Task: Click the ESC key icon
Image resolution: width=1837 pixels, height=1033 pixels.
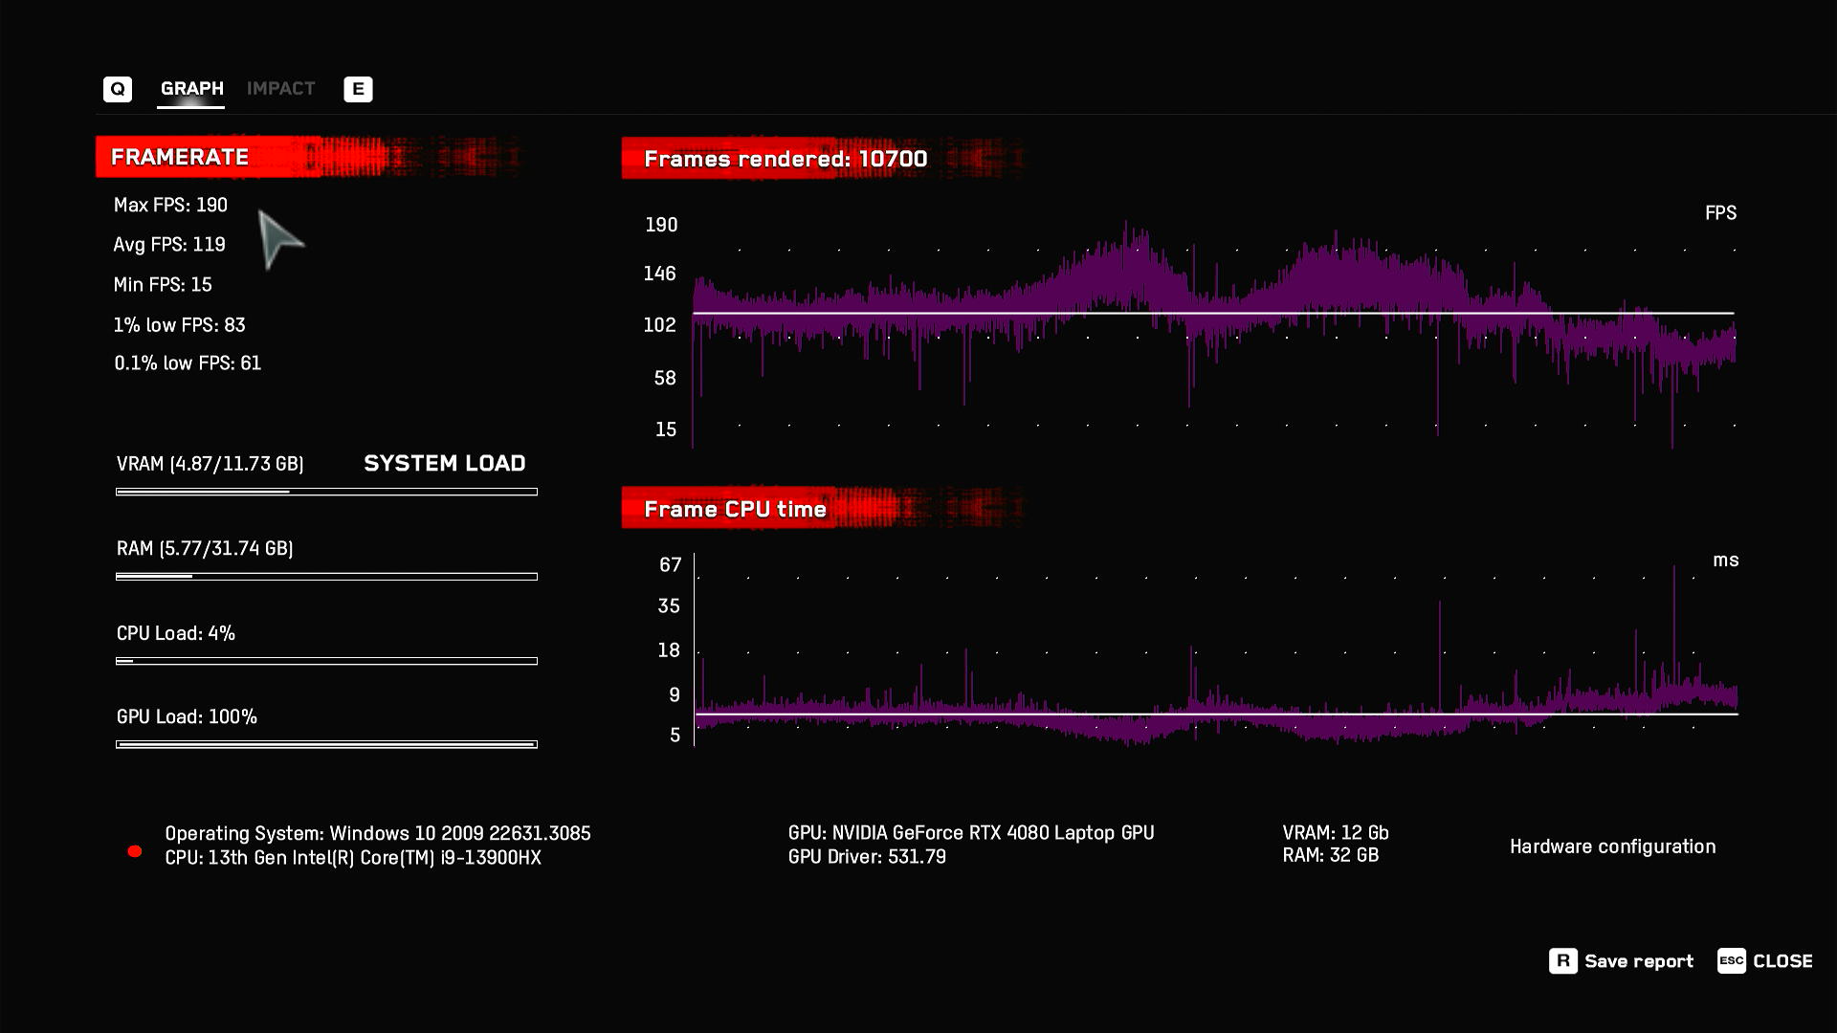Action: coord(1731,960)
